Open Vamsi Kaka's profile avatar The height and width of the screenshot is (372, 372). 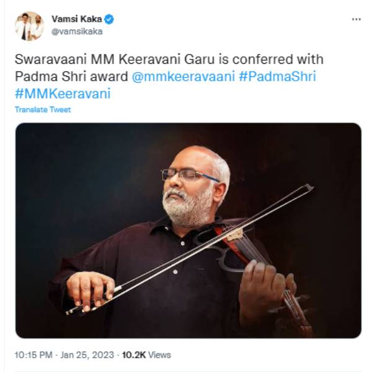pyautogui.click(x=29, y=26)
